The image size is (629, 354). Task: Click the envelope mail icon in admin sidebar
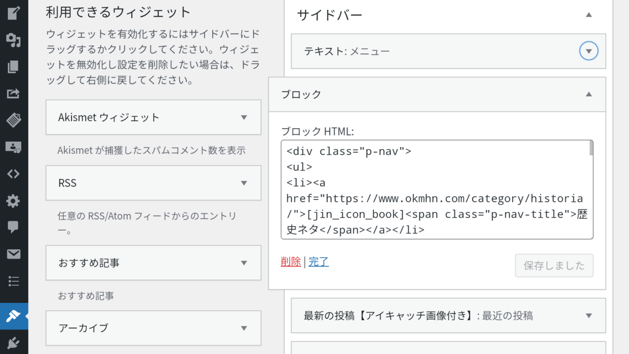pyautogui.click(x=13, y=254)
